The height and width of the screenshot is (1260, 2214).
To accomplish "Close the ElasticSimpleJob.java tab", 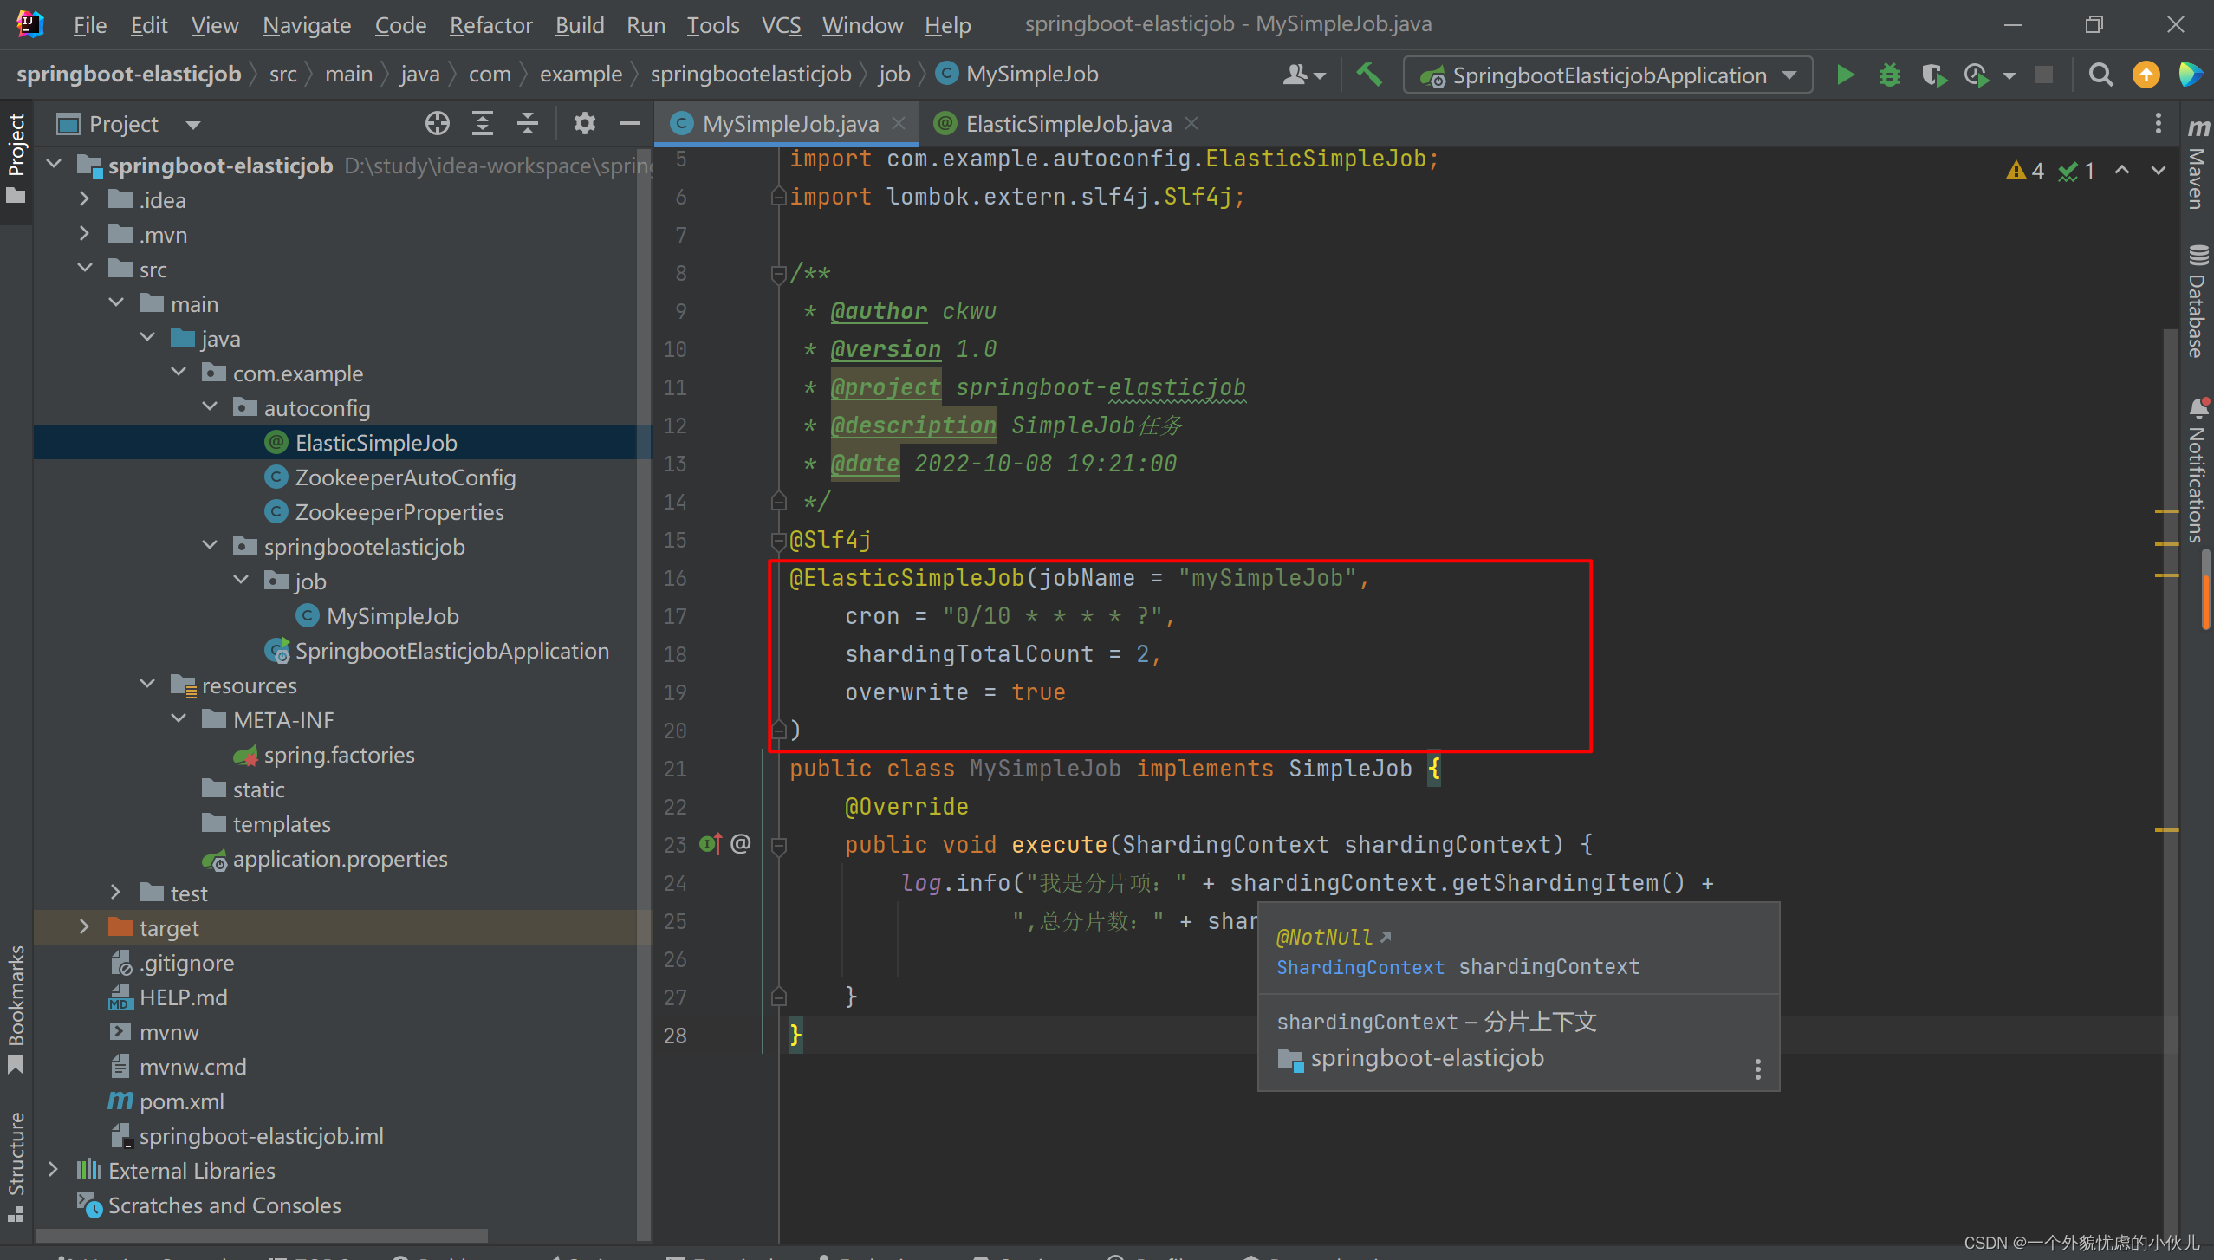I will click(x=1191, y=124).
